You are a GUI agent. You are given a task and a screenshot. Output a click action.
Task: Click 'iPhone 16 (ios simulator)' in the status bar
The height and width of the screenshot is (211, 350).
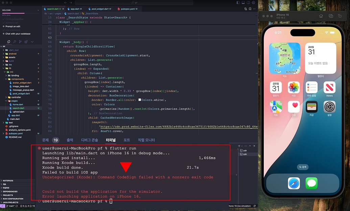click(240, 205)
